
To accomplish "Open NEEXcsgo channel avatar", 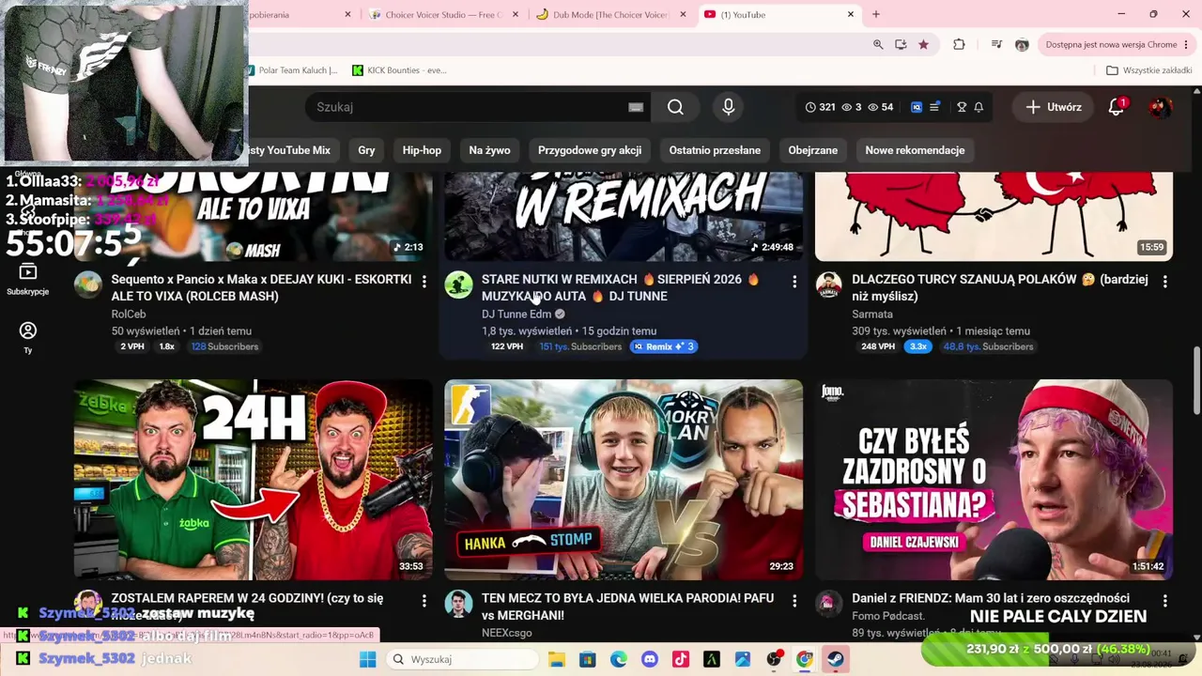I will pyautogui.click(x=458, y=604).
